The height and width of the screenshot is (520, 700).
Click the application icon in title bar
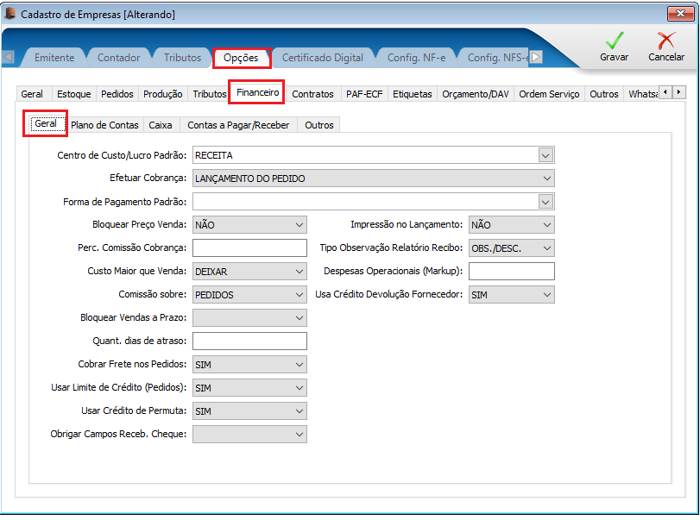click(x=9, y=14)
